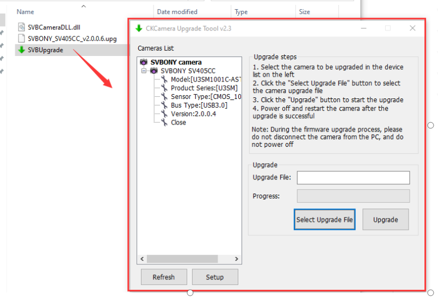Viewport: 438px width, 305px height.
Task: Click the Upgrade button
Action: click(x=385, y=220)
